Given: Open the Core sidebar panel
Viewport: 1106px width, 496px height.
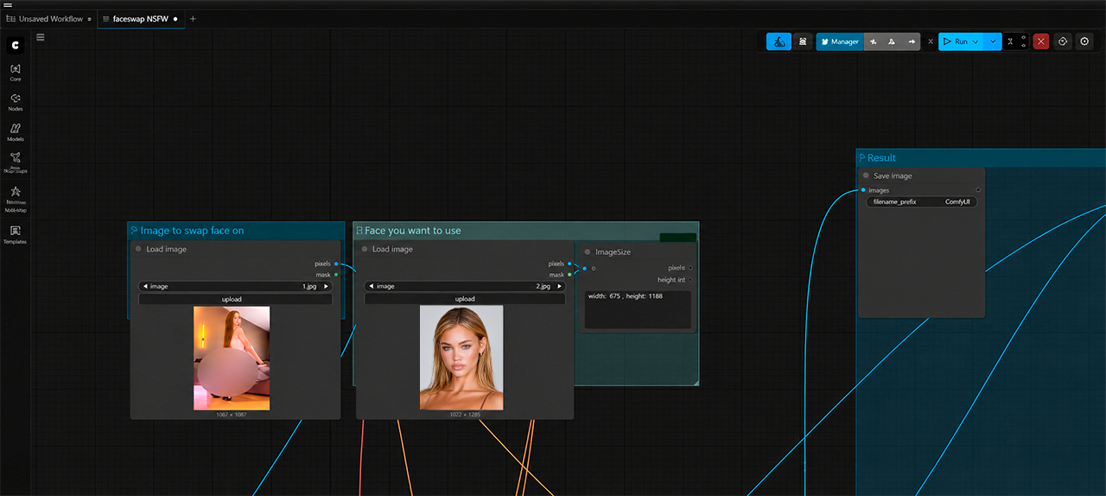Looking at the screenshot, I should (x=16, y=72).
